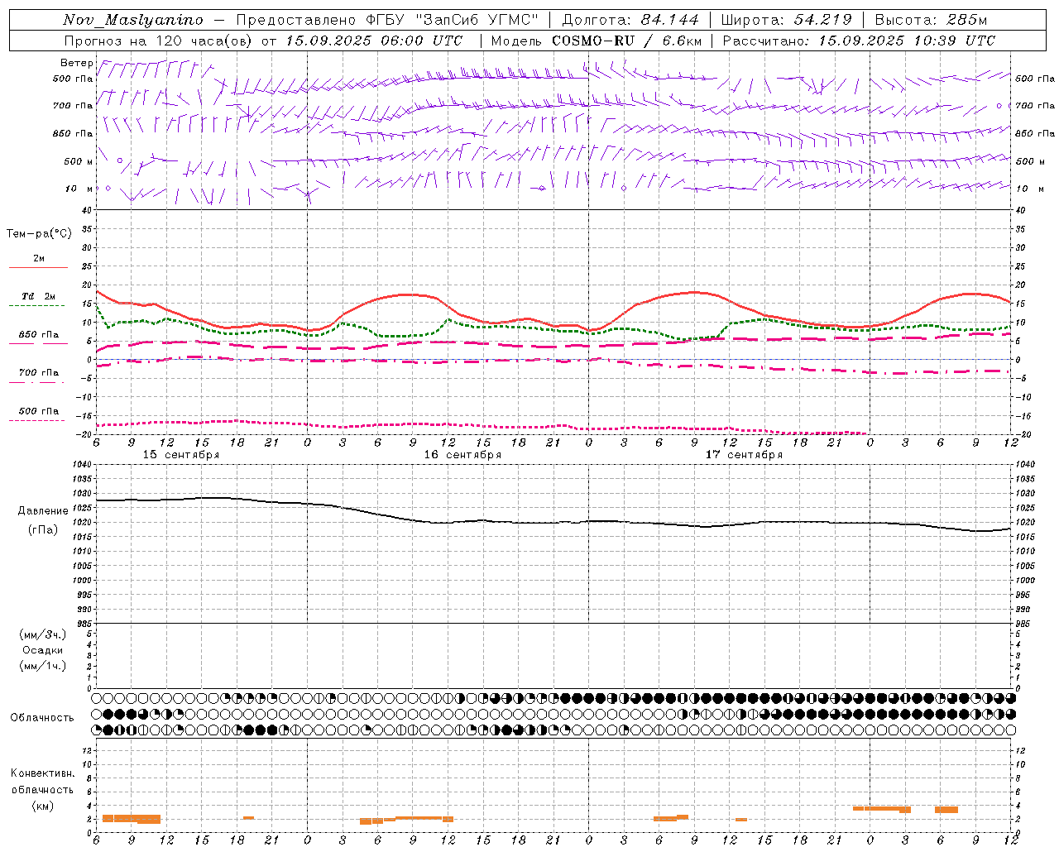The width and height of the screenshot is (1059, 847).
Task: Click the 'Ветер' wind panel label
Action: click(76, 63)
